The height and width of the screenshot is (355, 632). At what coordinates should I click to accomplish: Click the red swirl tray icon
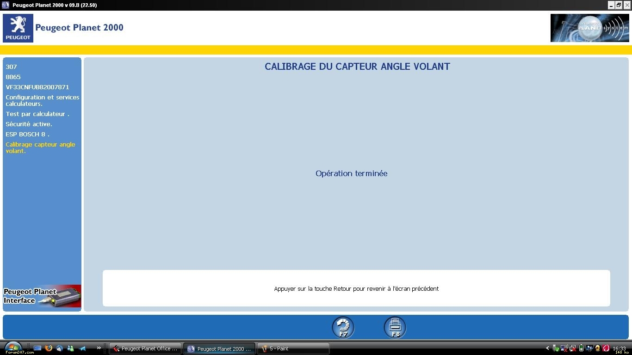pyautogui.click(x=606, y=348)
